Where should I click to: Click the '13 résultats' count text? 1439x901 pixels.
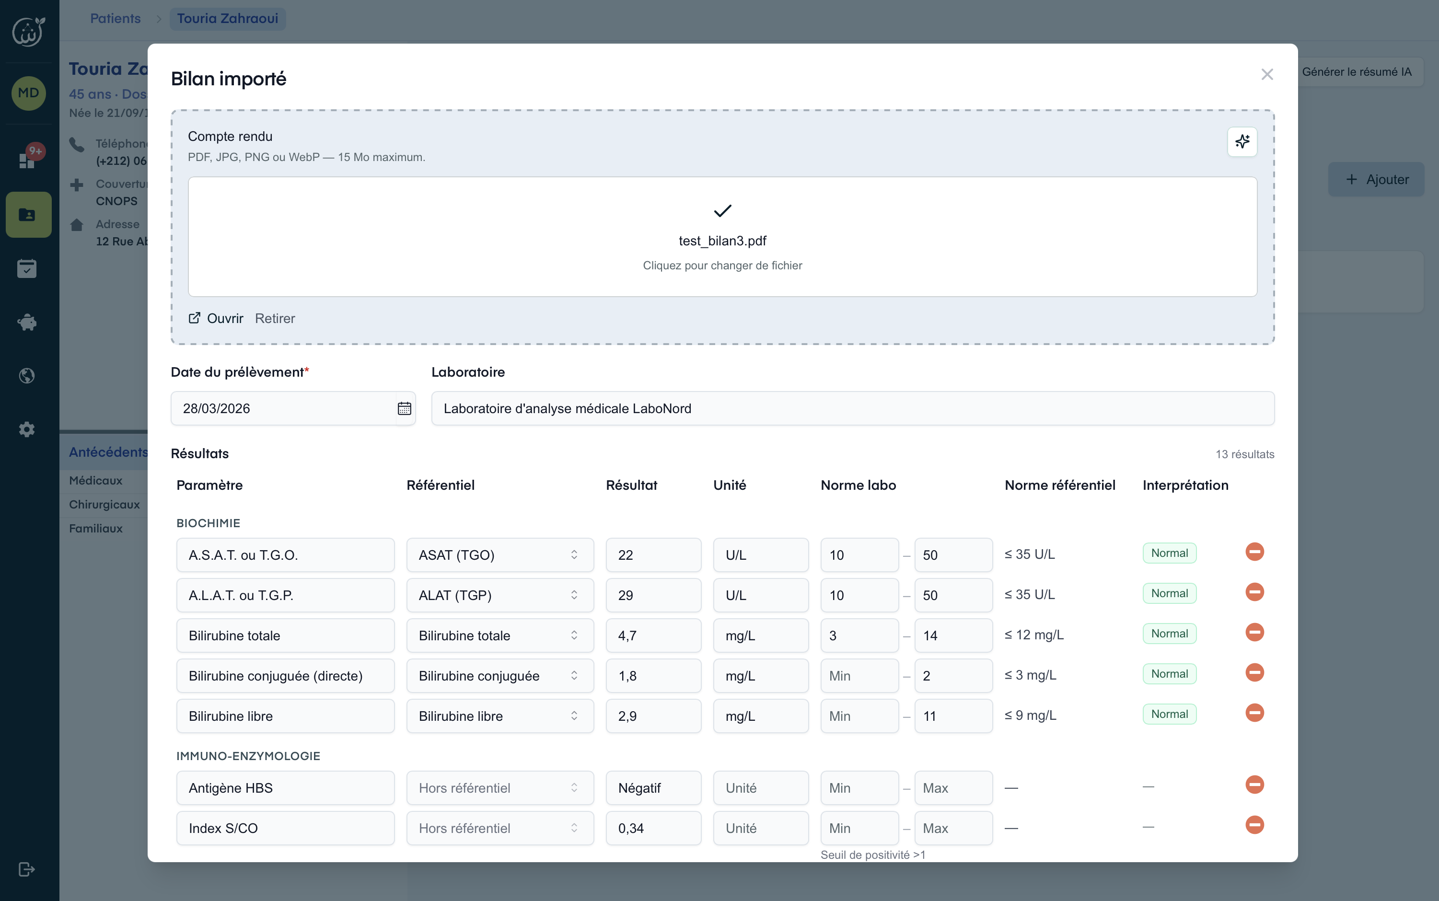[1245, 454]
